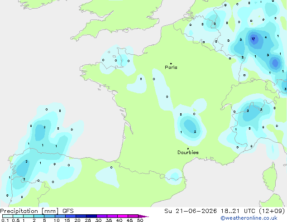
Task: Click the black dot marker above Paris
Action: tap(171, 63)
